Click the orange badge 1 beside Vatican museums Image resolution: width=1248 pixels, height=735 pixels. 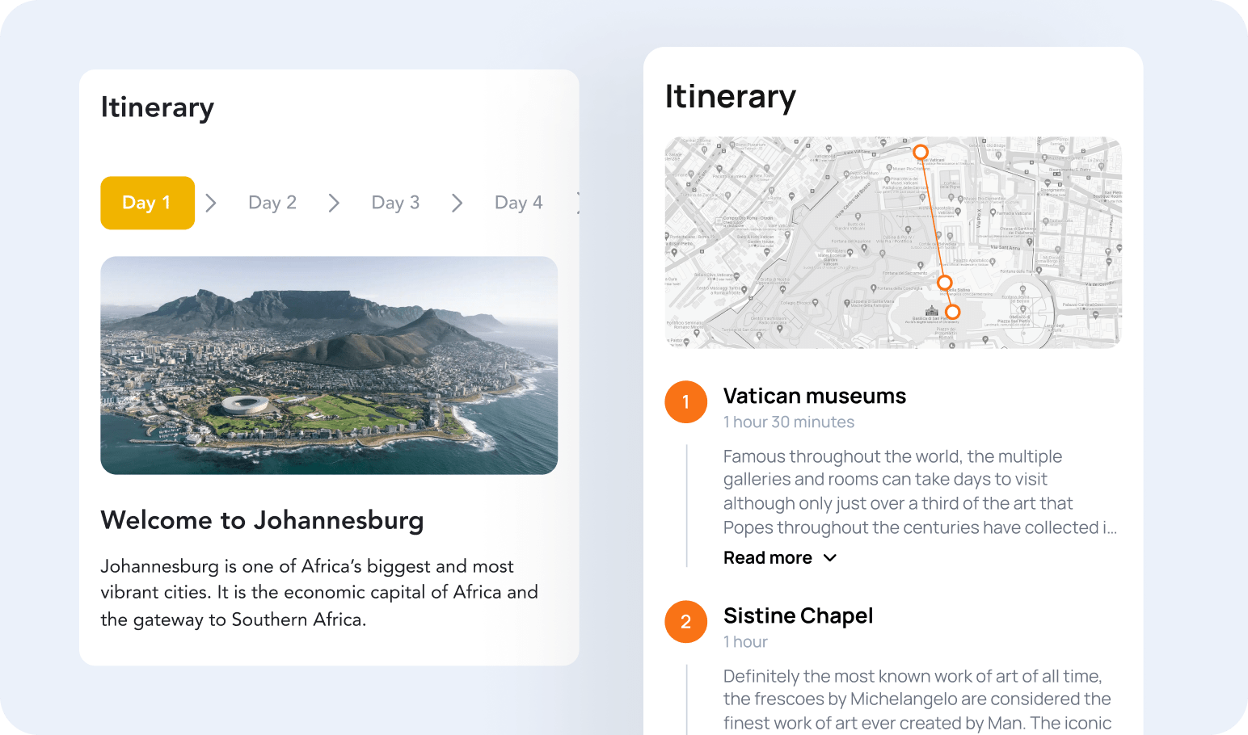coord(685,401)
